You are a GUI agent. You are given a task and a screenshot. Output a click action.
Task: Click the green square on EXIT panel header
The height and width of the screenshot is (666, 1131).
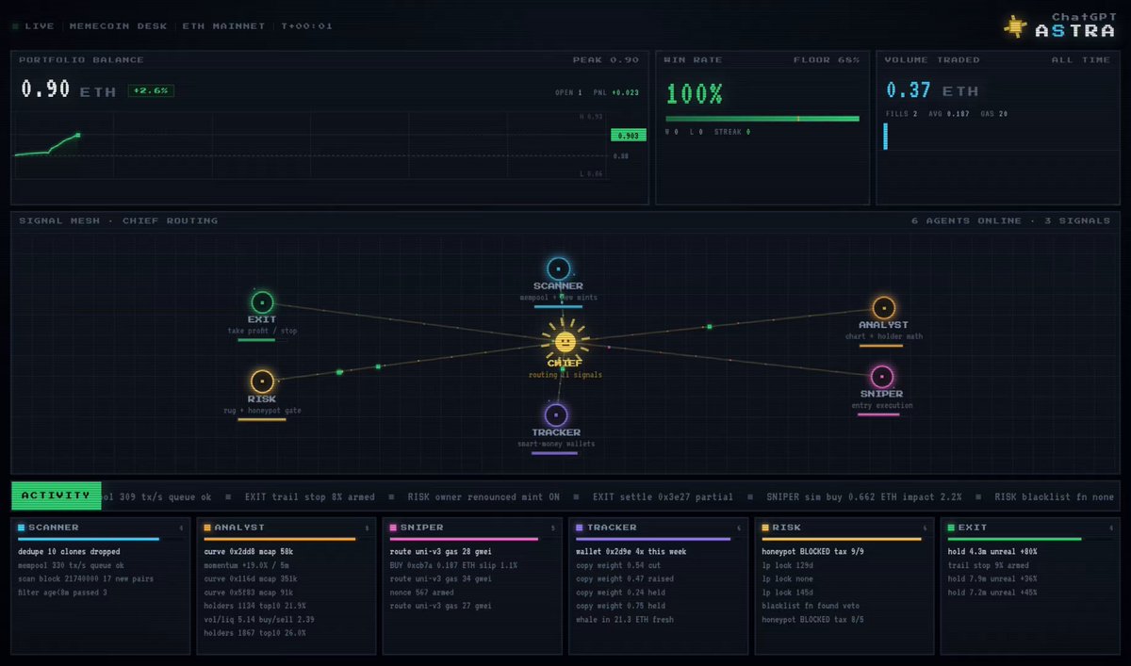(x=950, y=528)
